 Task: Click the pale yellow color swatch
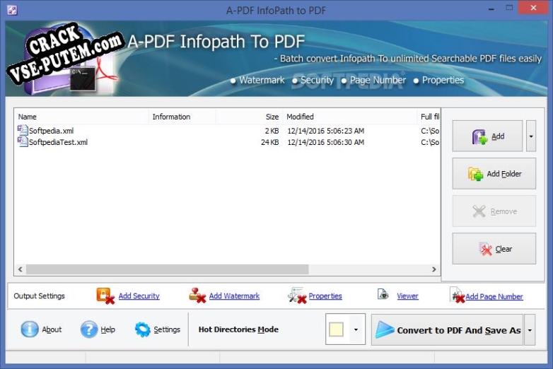(x=337, y=330)
